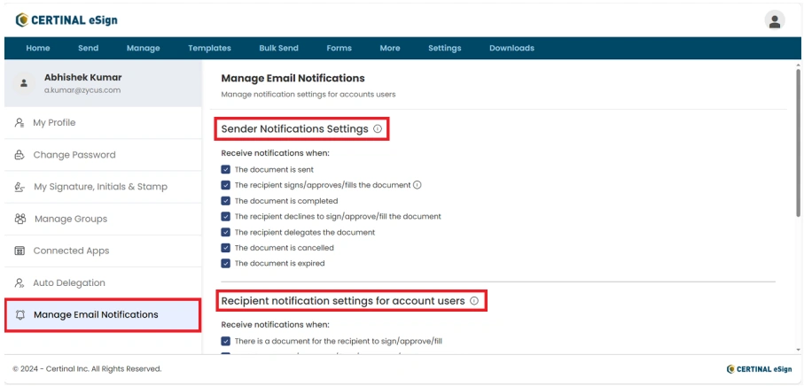This screenshot has width=804, height=386.
Task: Expand the More menu
Action: point(390,48)
